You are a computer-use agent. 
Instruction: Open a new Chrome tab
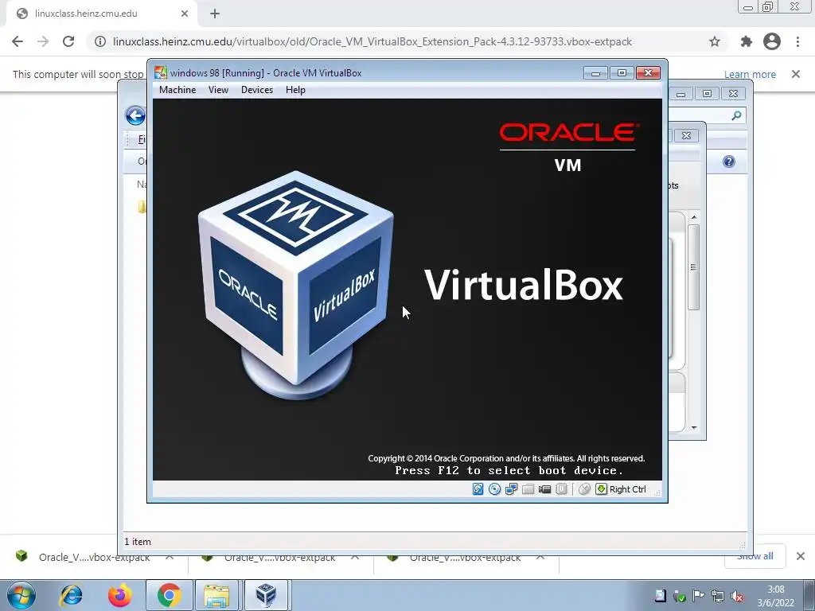point(215,14)
